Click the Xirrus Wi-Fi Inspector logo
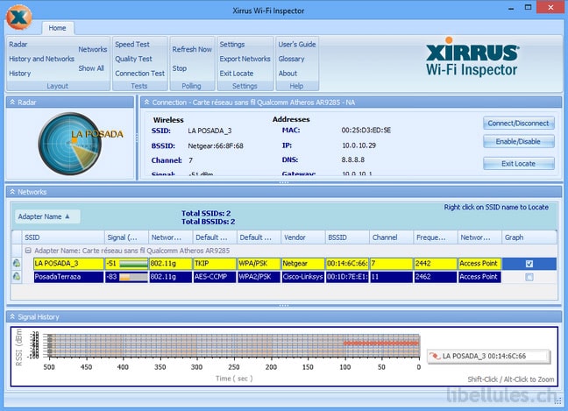This screenshot has width=568, height=411. (472, 57)
